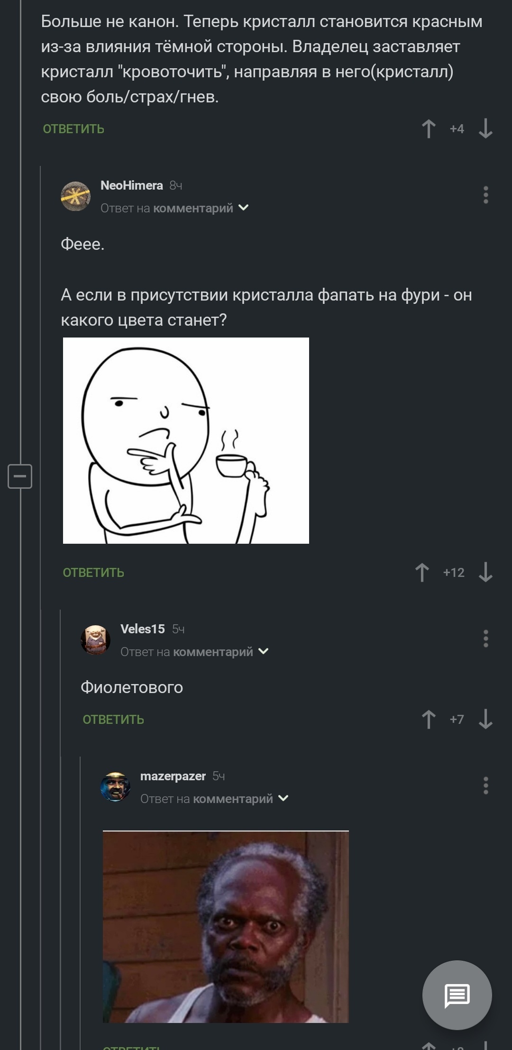The height and width of the screenshot is (1050, 512).
Task: Reply to Veles15's 'Фиолетового' comment
Action: (x=113, y=720)
